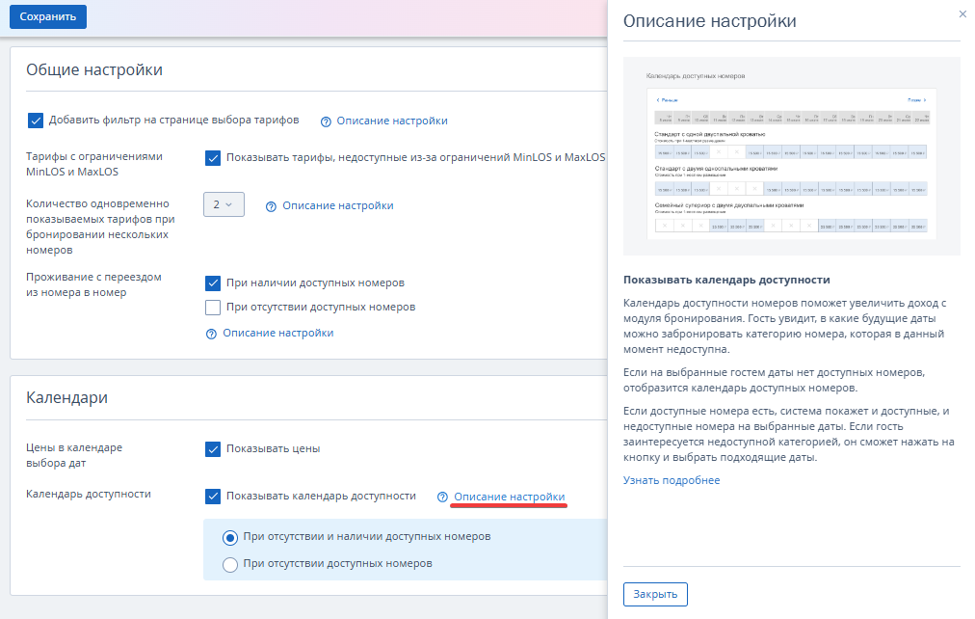Select При отсутствии и наличии доступных номеров
The image size is (975, 619).
230,537
